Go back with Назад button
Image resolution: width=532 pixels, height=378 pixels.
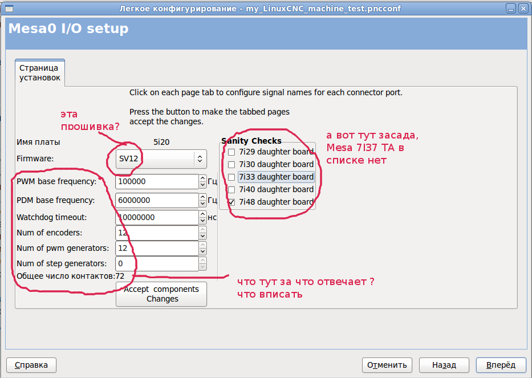444,365
